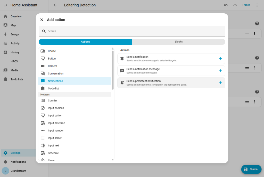Image resolution: width=264 pixels, height=177 pixels.
Task: Open Settings in the sidebar
Action: [18, 153]
